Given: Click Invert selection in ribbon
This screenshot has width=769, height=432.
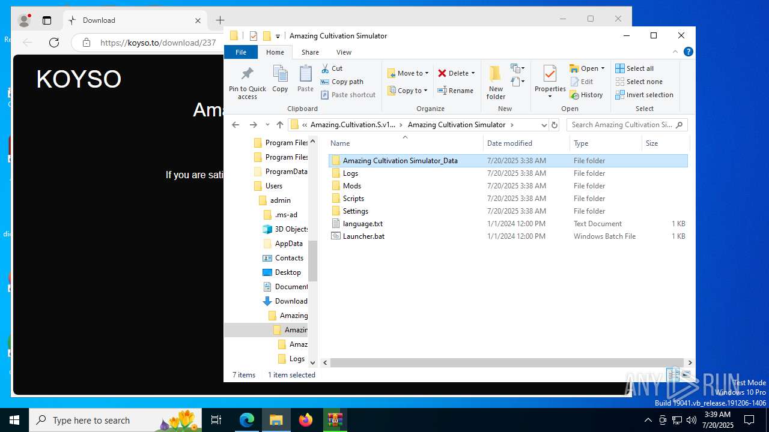Looking at the screenshot, I should click(x=644, y=95).
